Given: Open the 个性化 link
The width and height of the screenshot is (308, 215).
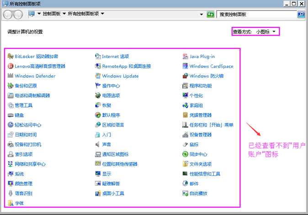Looking at the screenshot, I should point(196,96).
